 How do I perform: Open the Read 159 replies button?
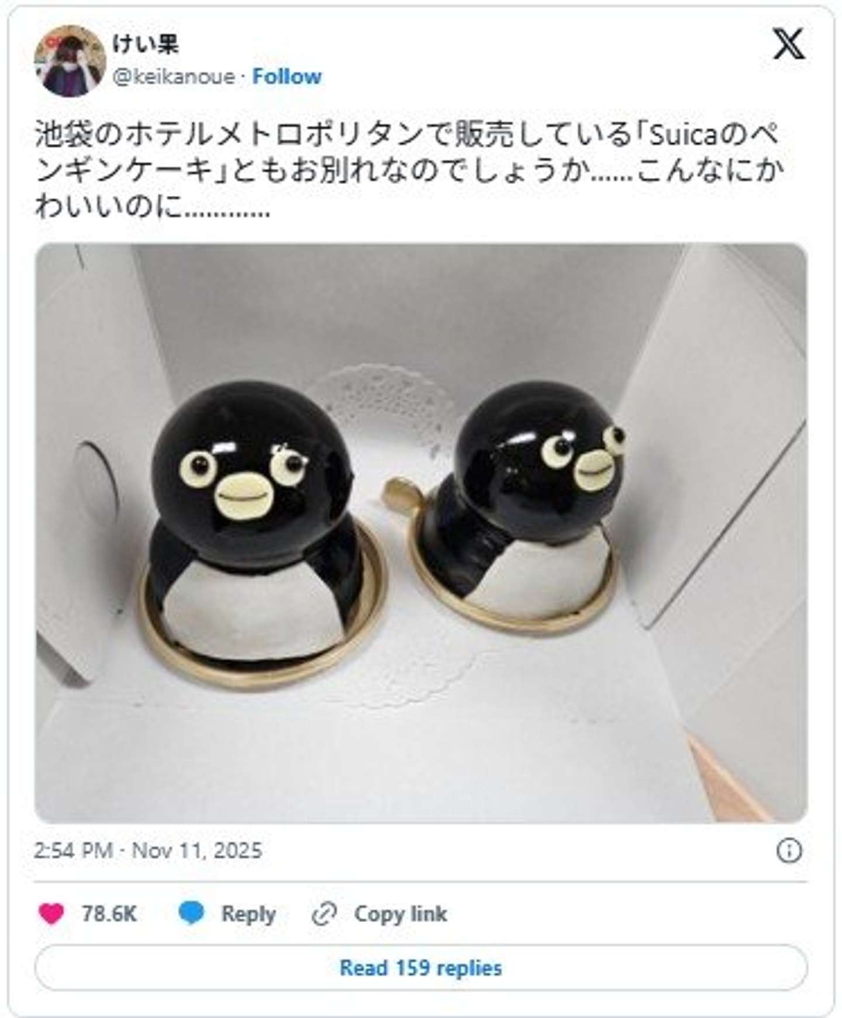point(421,968)
